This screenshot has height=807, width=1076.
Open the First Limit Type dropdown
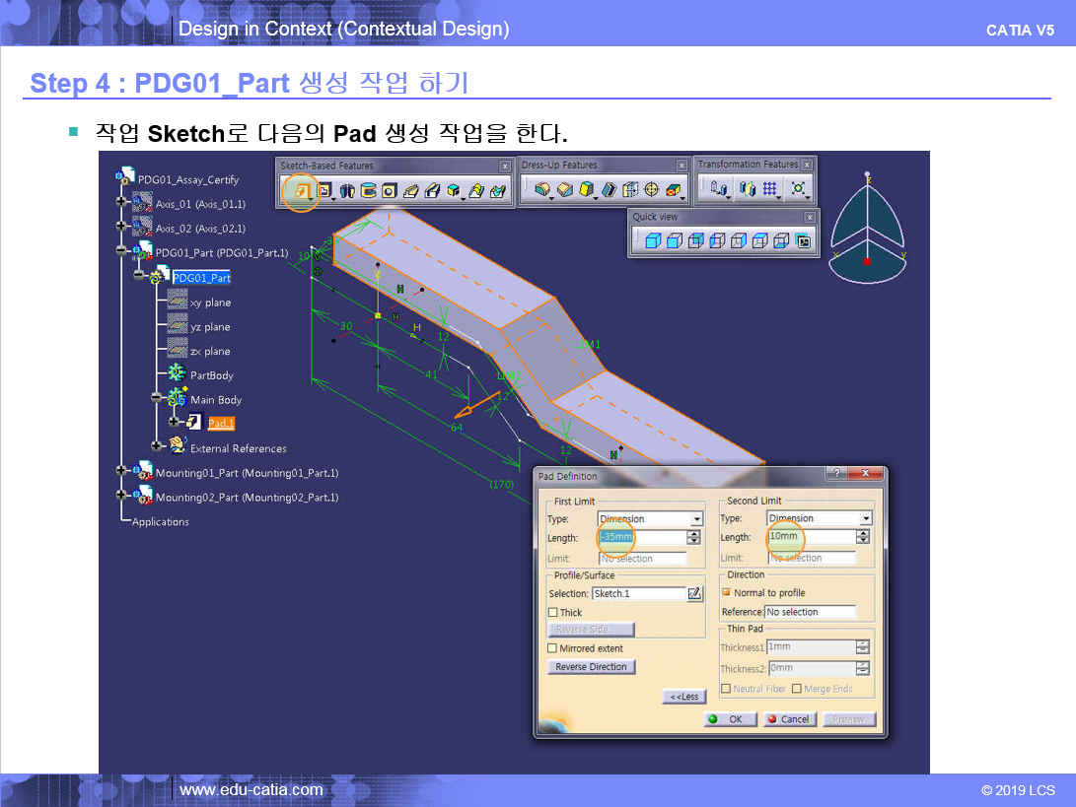coord(696,518)
